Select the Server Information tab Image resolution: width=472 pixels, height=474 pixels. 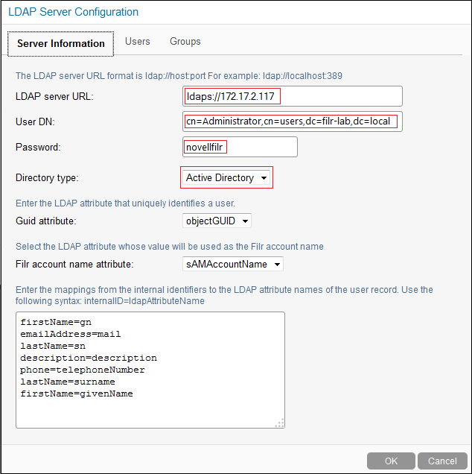click(x=61, y=43)
